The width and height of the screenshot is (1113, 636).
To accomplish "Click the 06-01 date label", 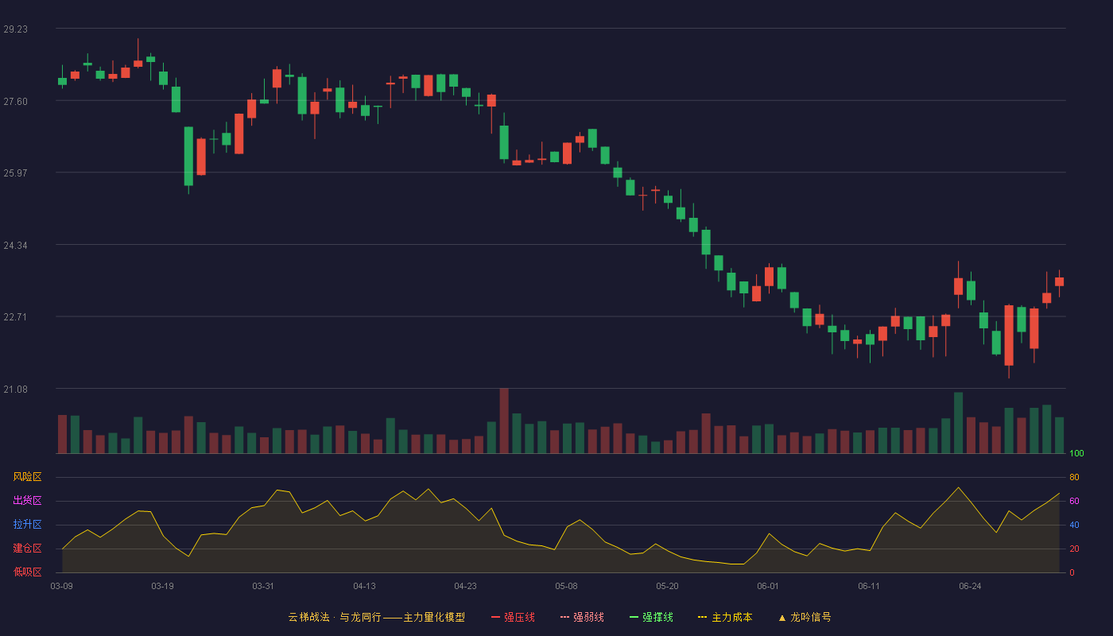I will 769,586.
